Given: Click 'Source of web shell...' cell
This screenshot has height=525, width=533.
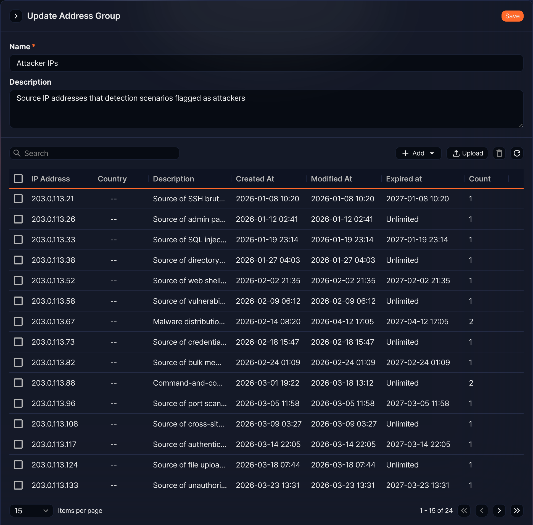Looking at the screenshot, I should [x=190, y=280].
